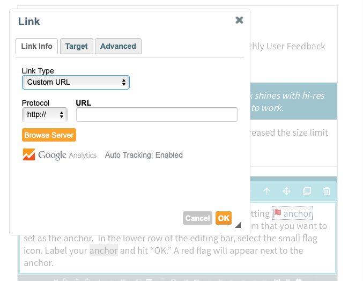Click the Auto Tracking: Enabled text
The height and width of the screenshot is (281, 363).
[144, 155]
